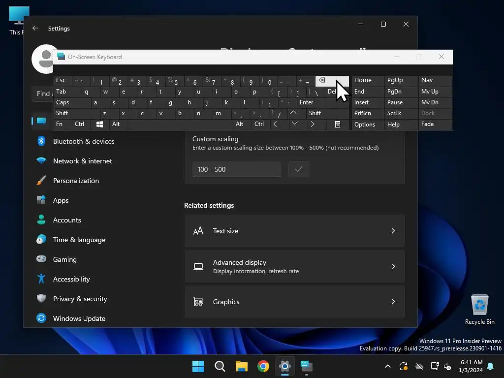Viewport: 504px width, 378px height.
Task: Click the PgUp key
Action: pos(401,81)
